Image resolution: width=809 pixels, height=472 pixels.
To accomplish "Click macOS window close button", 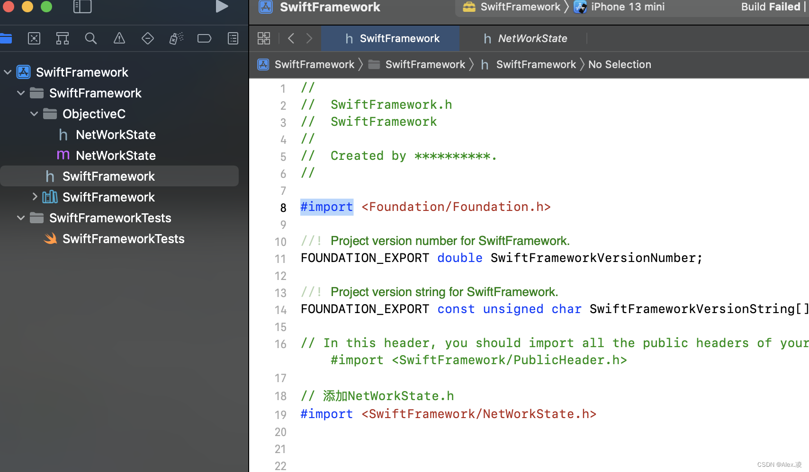I will tap(9, 6).
